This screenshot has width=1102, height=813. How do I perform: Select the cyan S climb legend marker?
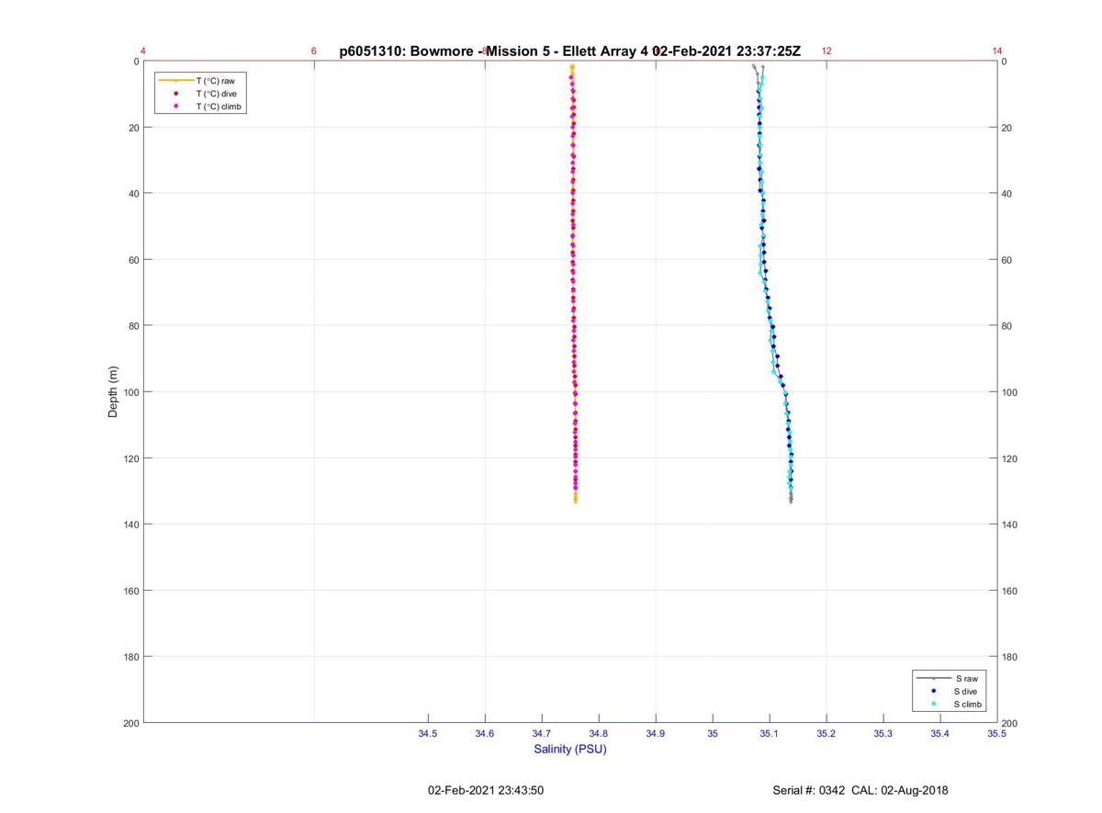(x=933, y=704)
